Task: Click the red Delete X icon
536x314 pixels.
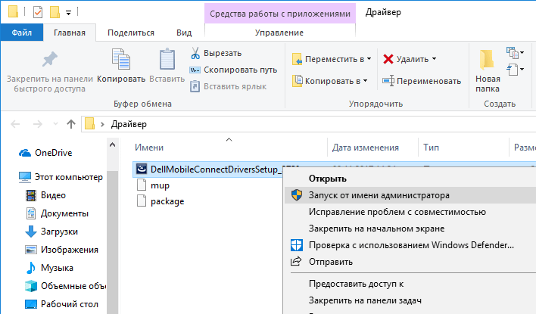Action: click(388, 59)
